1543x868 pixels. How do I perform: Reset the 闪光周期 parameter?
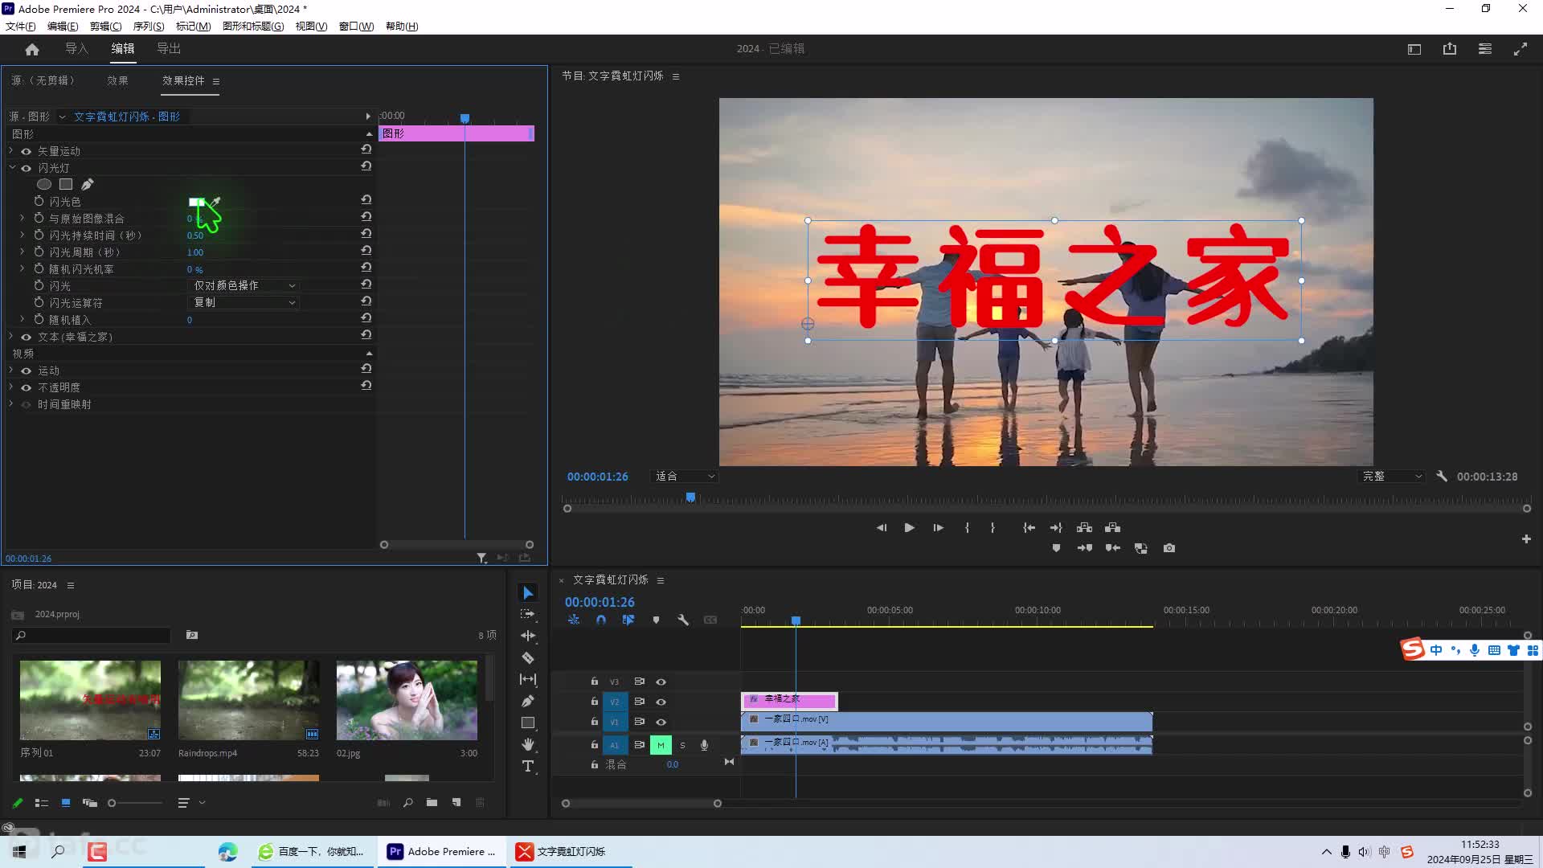366,251
